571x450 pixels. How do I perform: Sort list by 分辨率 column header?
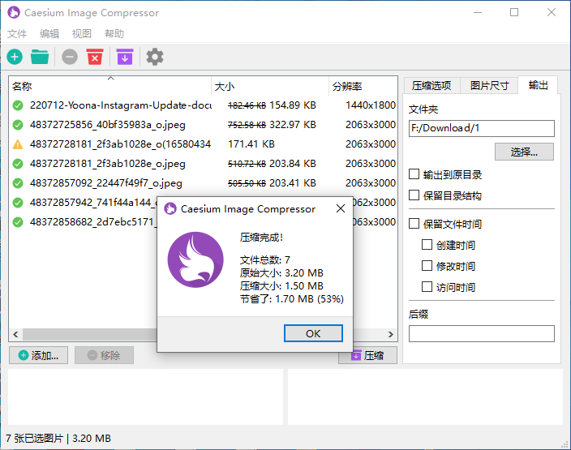click(x=363, y=86)
